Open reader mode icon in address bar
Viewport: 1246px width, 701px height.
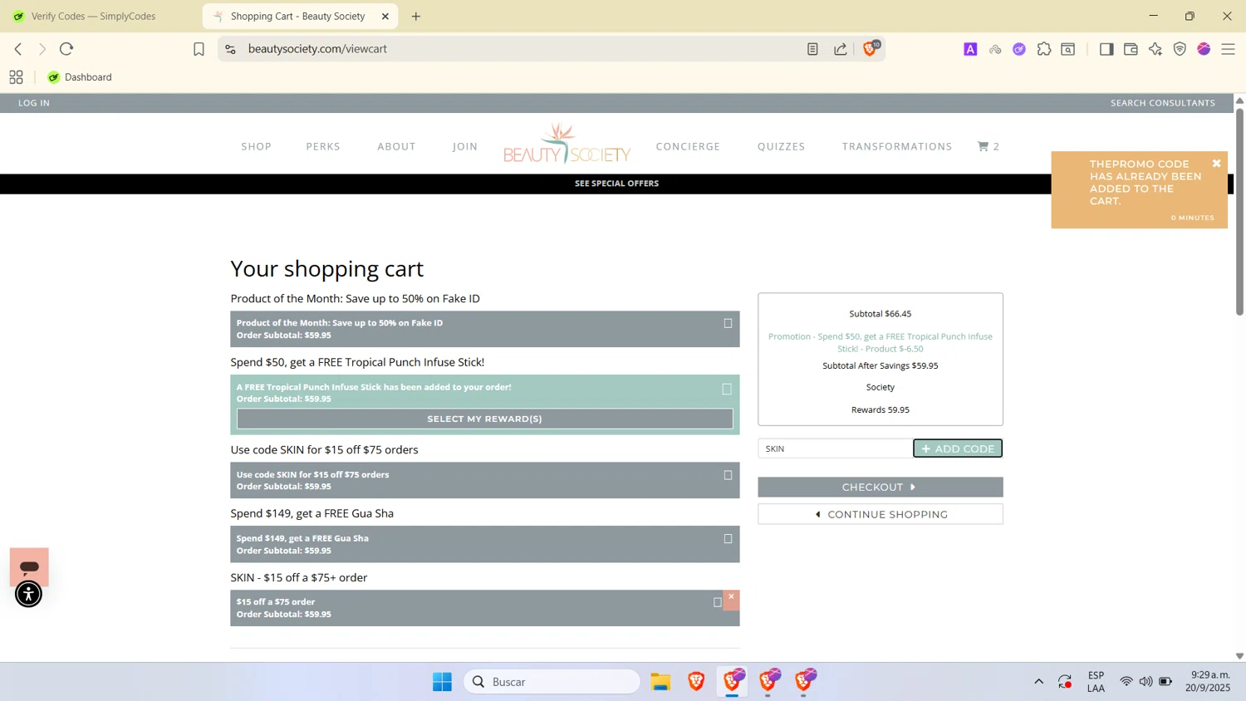pyautogui.click(x=812, y=49)
